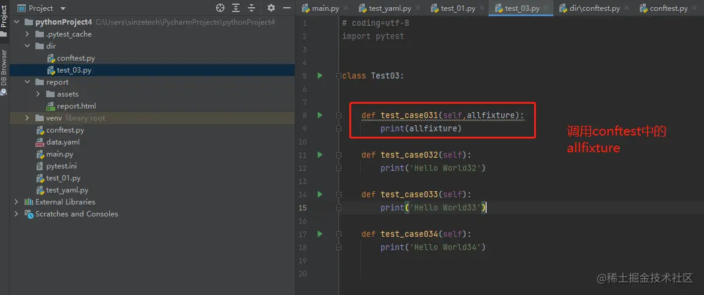The image size is (704, 295).
Task: Expand the .pytest_cache folder
Action: 28,34
